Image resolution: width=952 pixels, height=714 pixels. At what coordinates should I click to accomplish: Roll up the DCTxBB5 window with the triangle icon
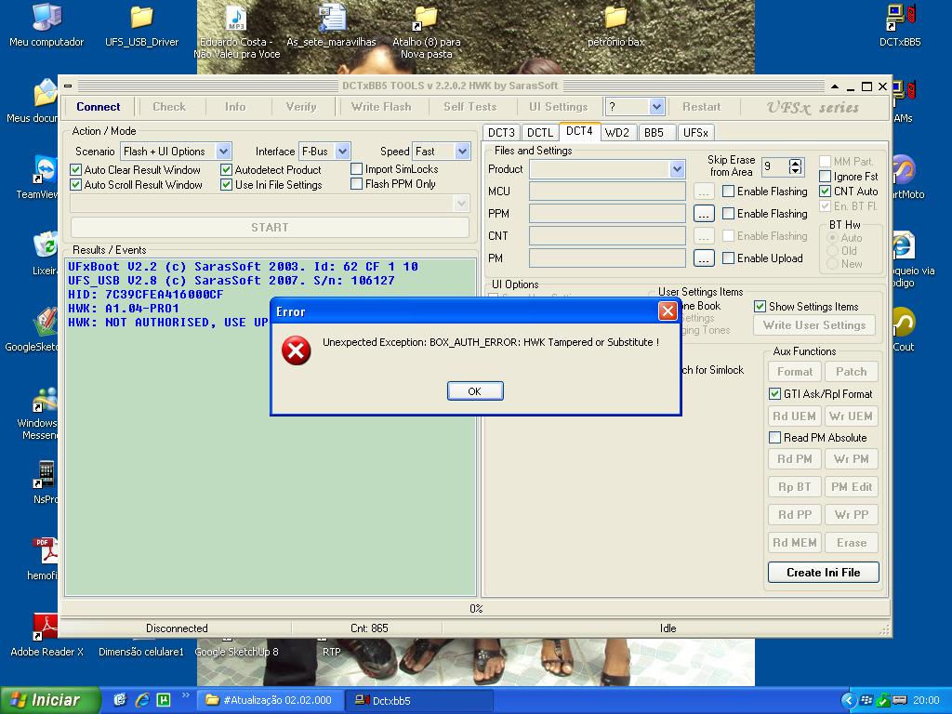point(835,86)
